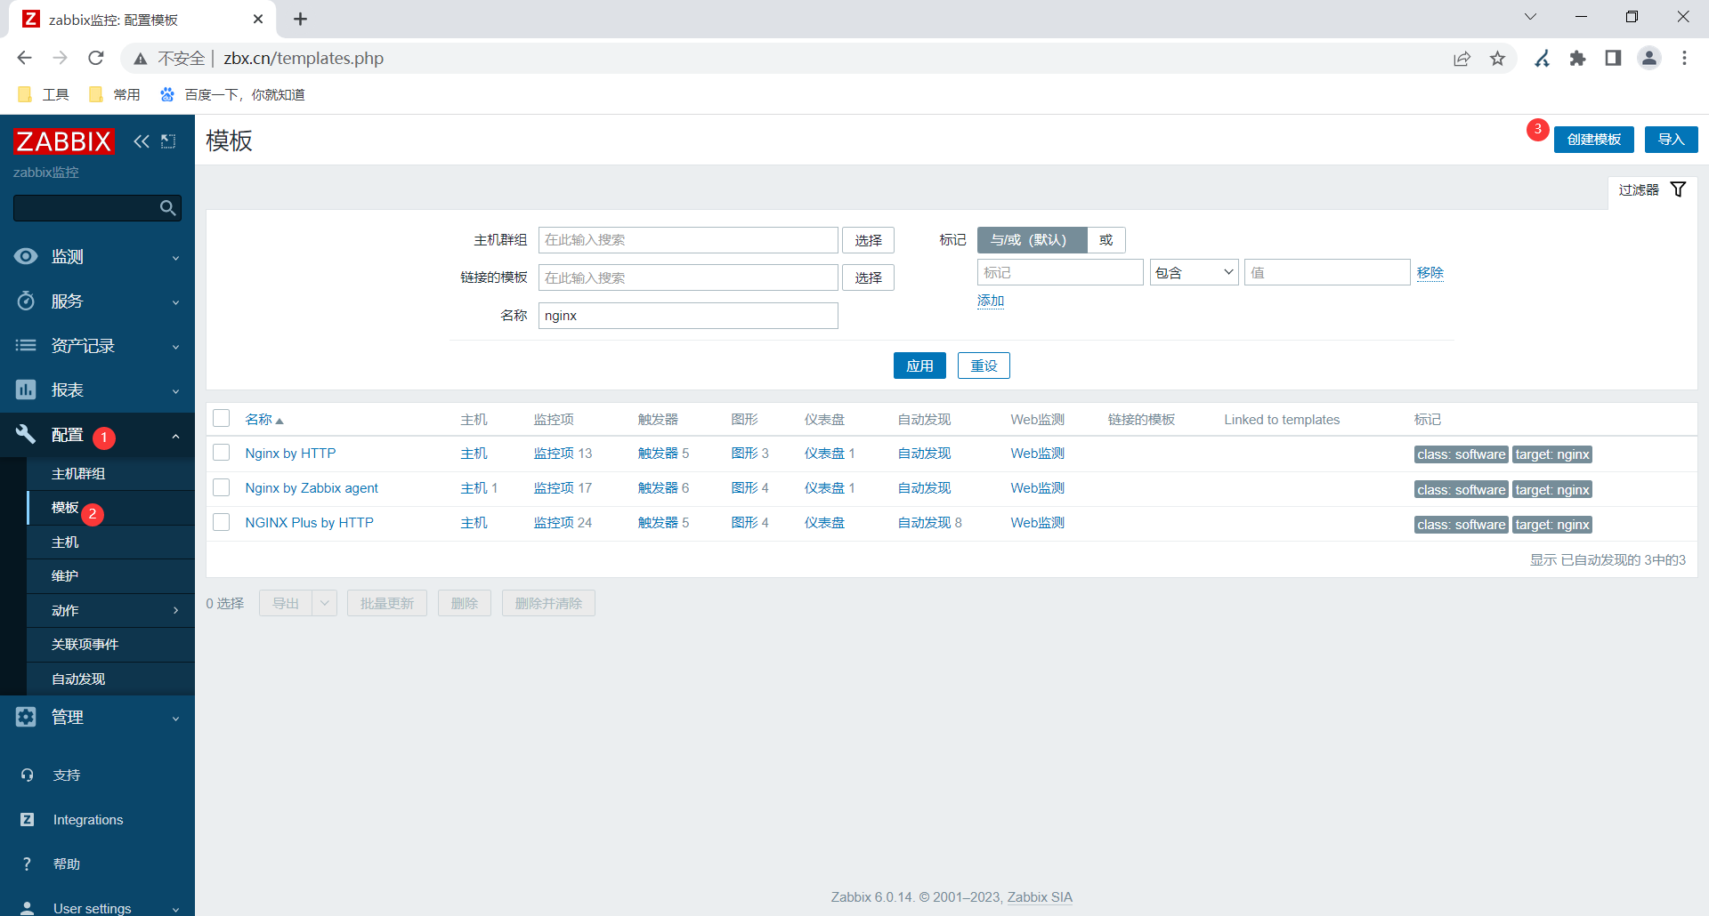Click the chart icon beside 报表
The image size is (1709, 916).
click(26, 390)
